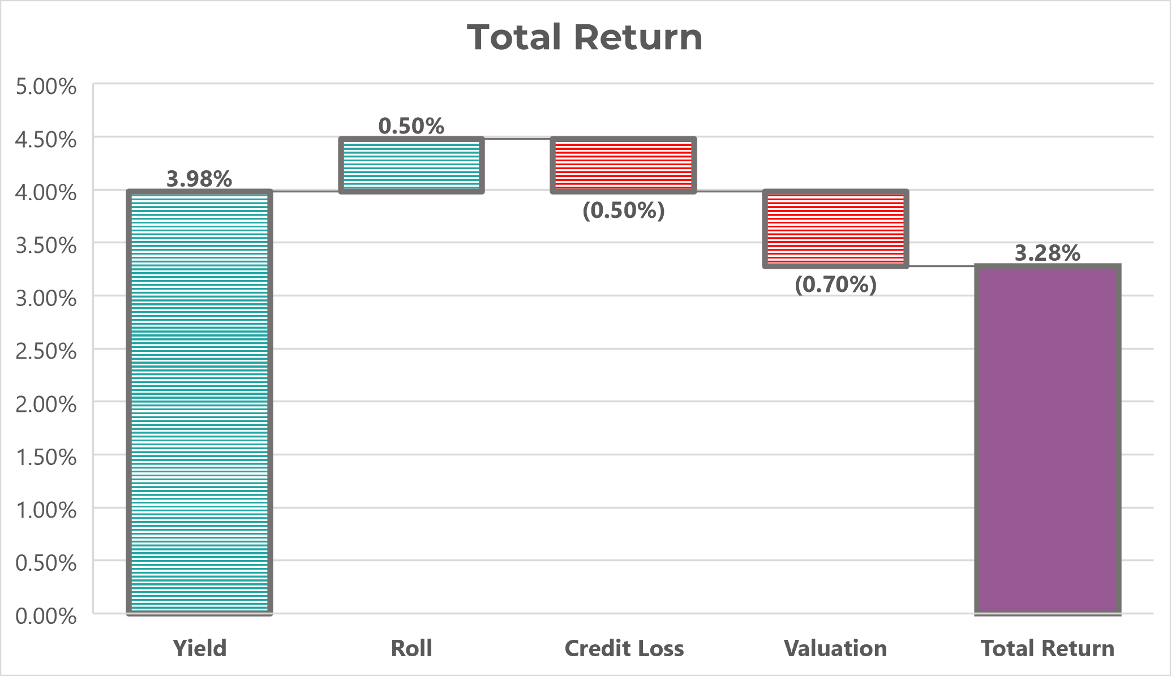Click the 0.50% label above Roll bar
Viewport: 1171px width, 676px height.
411,126
